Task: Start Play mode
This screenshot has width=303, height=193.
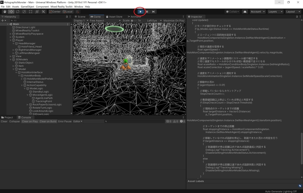Action: 141,12
